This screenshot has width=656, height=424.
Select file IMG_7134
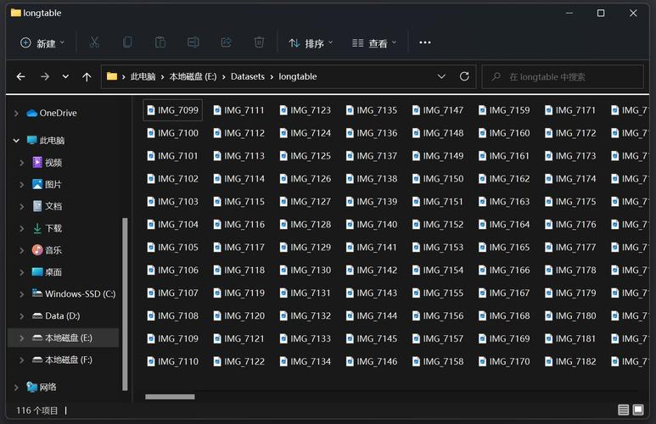[306, 361]
